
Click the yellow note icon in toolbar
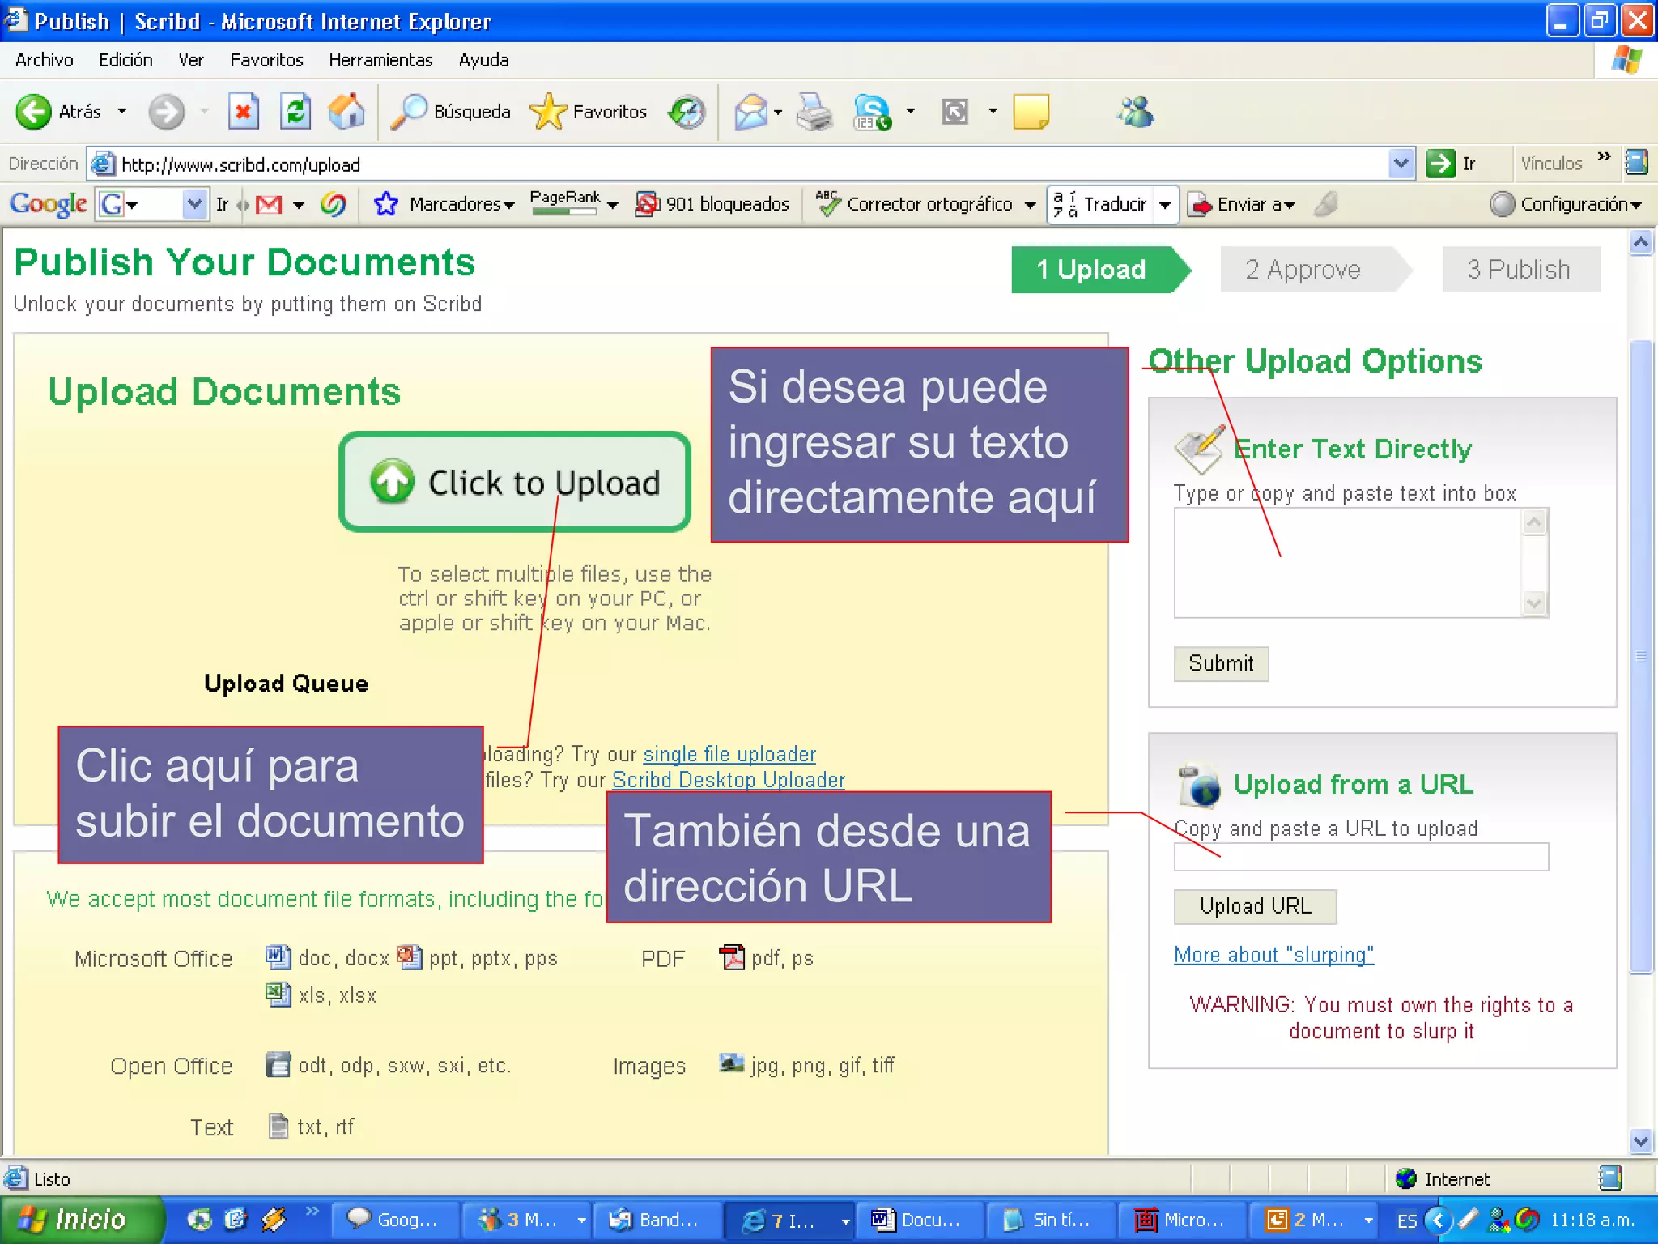(1031, 112)
